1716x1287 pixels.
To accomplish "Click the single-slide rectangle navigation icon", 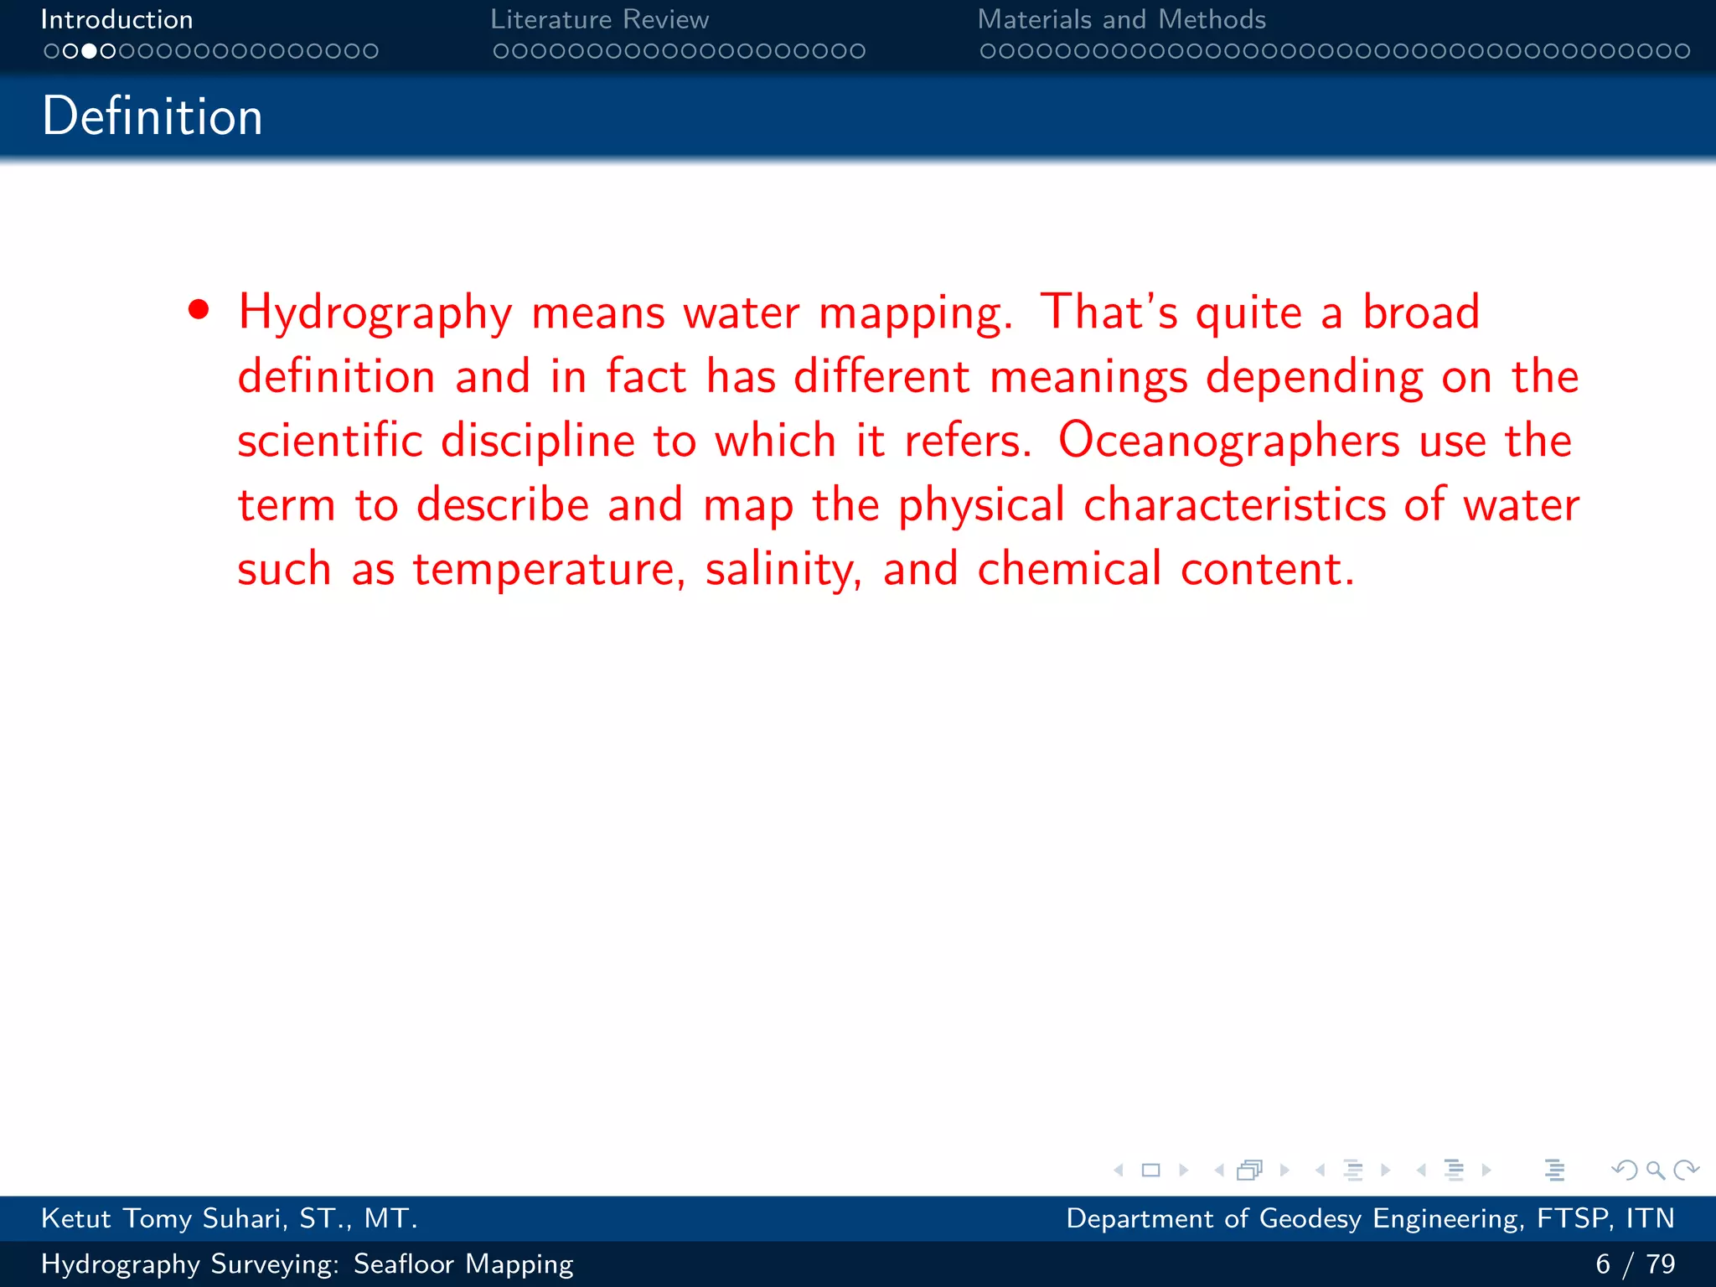I will (x=1151, y=1170).
